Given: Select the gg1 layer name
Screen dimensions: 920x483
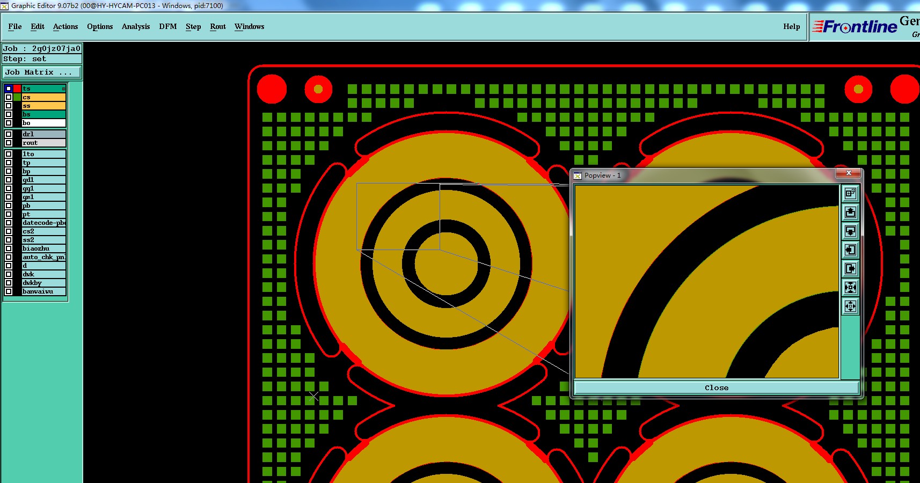Looking at the screenshot, I should (x=43, y=188).
